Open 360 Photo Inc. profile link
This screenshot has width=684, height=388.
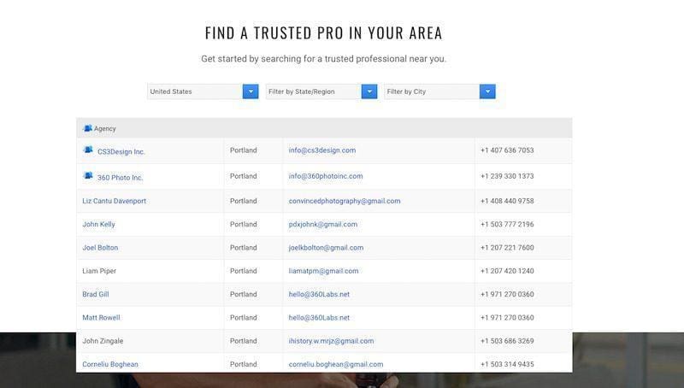tap(121, 178)
